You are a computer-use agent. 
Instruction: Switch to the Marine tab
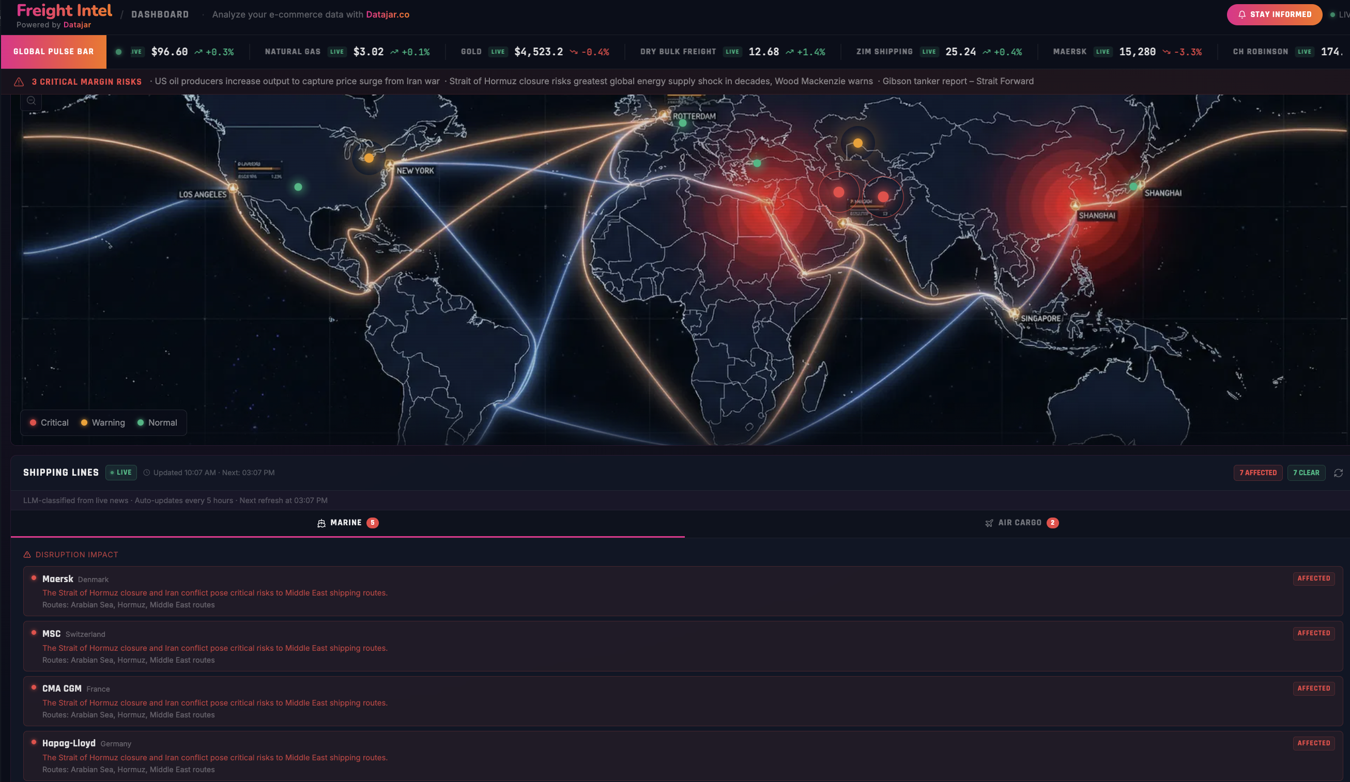coord(348,523)
